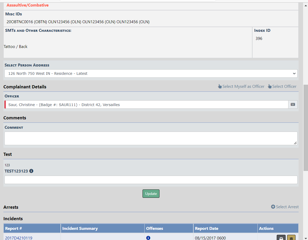Click into the Comment text area

click(x=151, y=138)
